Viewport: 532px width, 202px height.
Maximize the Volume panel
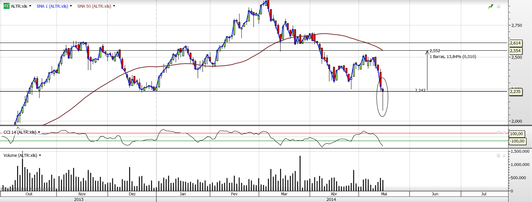498,155
